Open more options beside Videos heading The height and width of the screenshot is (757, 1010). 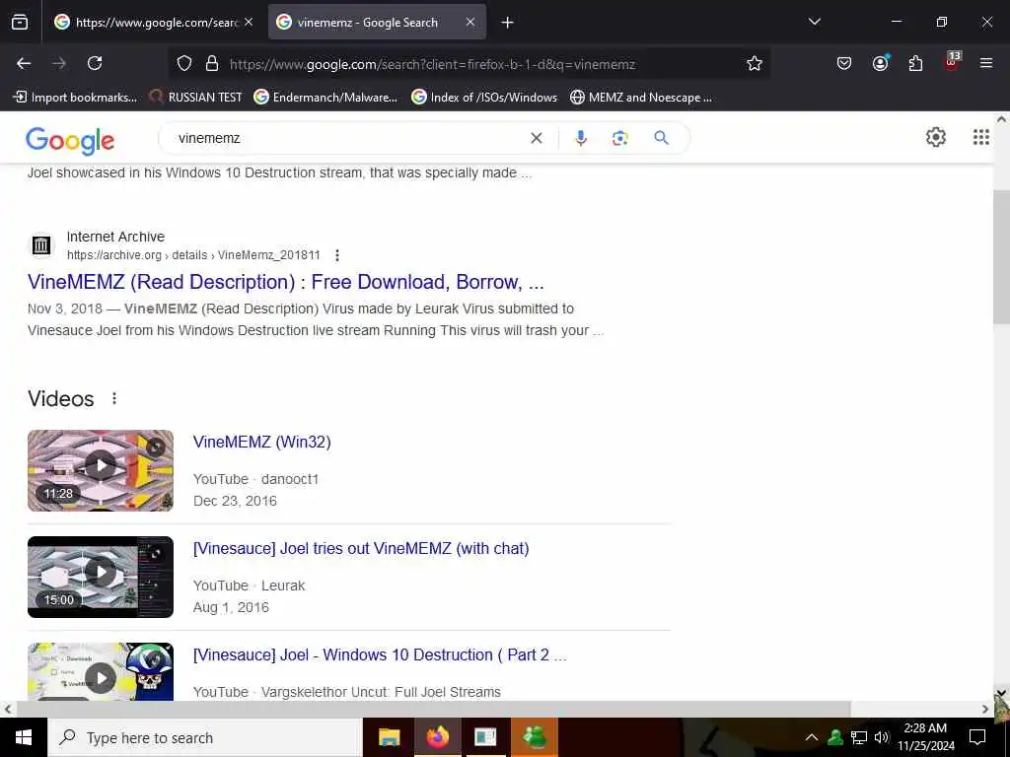coord(114,398)
